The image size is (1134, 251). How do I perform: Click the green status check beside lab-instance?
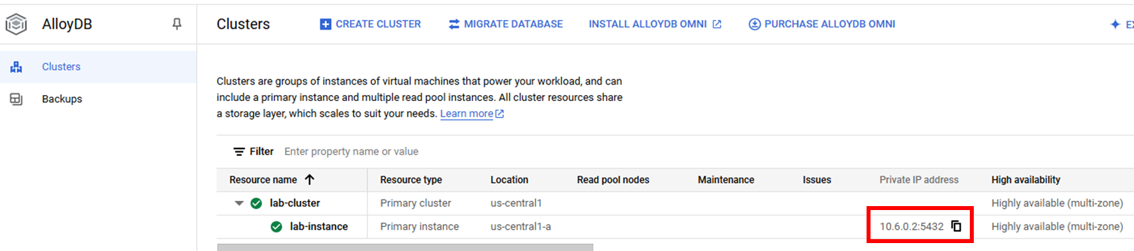tap(277, 227)
